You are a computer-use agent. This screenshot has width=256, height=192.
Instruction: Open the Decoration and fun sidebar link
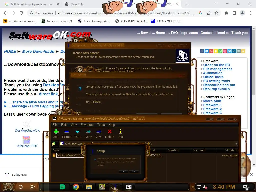[219, 85]
